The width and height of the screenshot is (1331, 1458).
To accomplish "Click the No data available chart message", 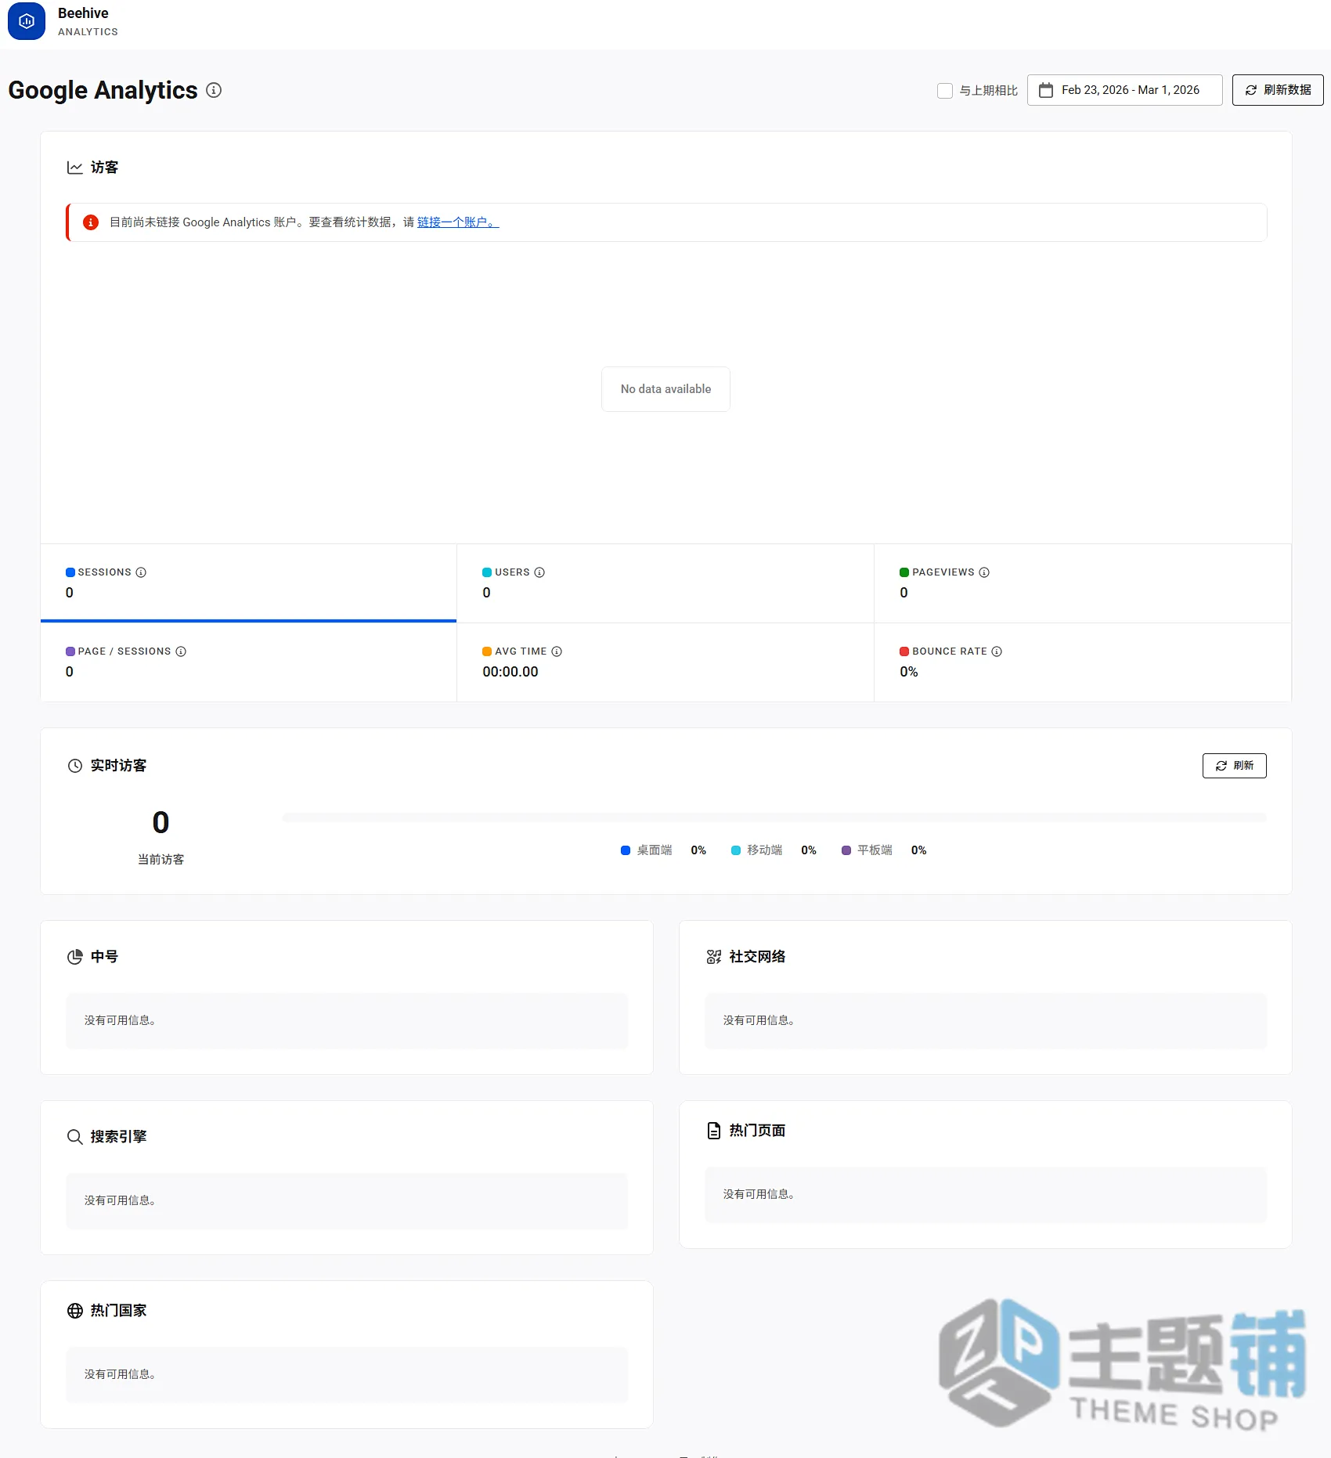I will 665,389.
